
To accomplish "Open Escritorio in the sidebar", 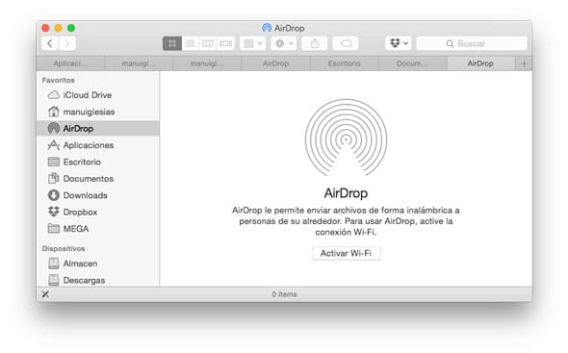I will tap(98, 162).
